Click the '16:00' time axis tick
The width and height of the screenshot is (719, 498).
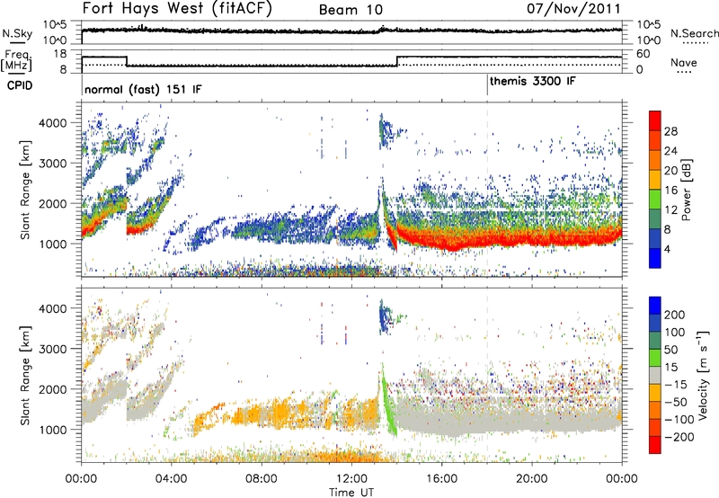[441, 479]
